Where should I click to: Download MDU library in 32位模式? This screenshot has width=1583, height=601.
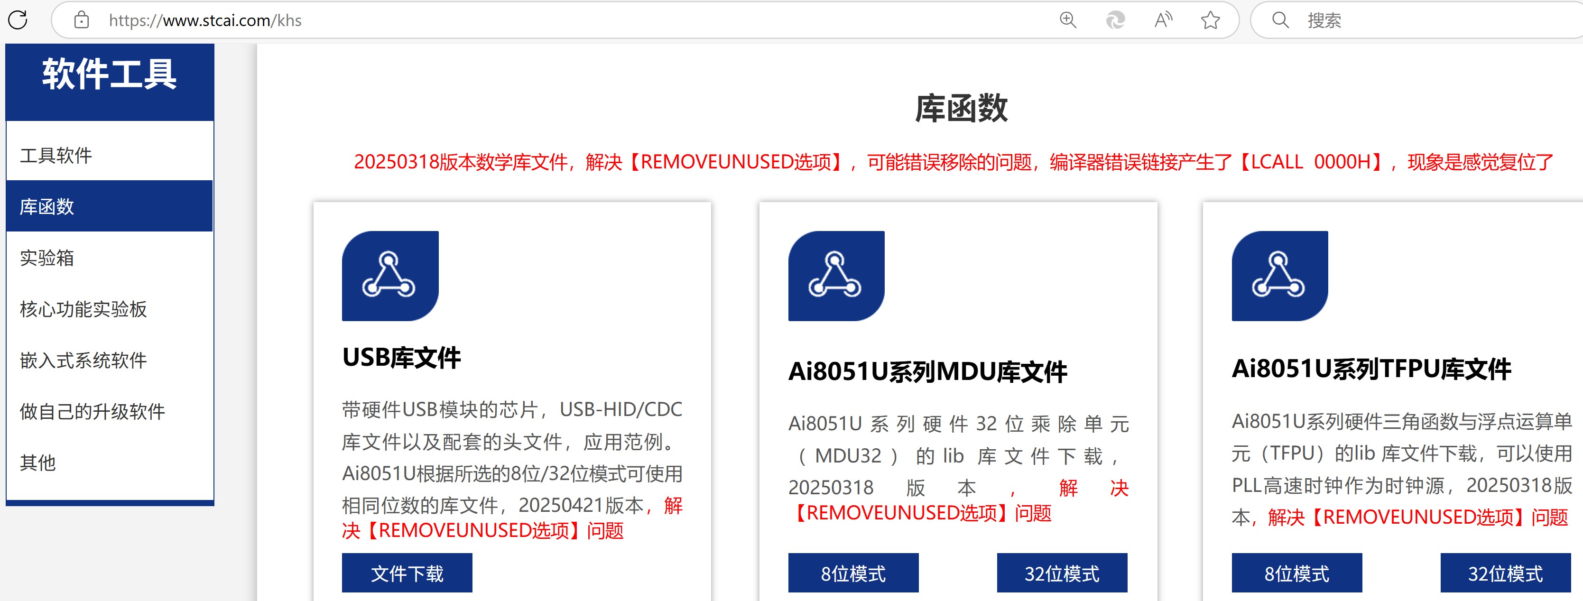(1062, 573)
